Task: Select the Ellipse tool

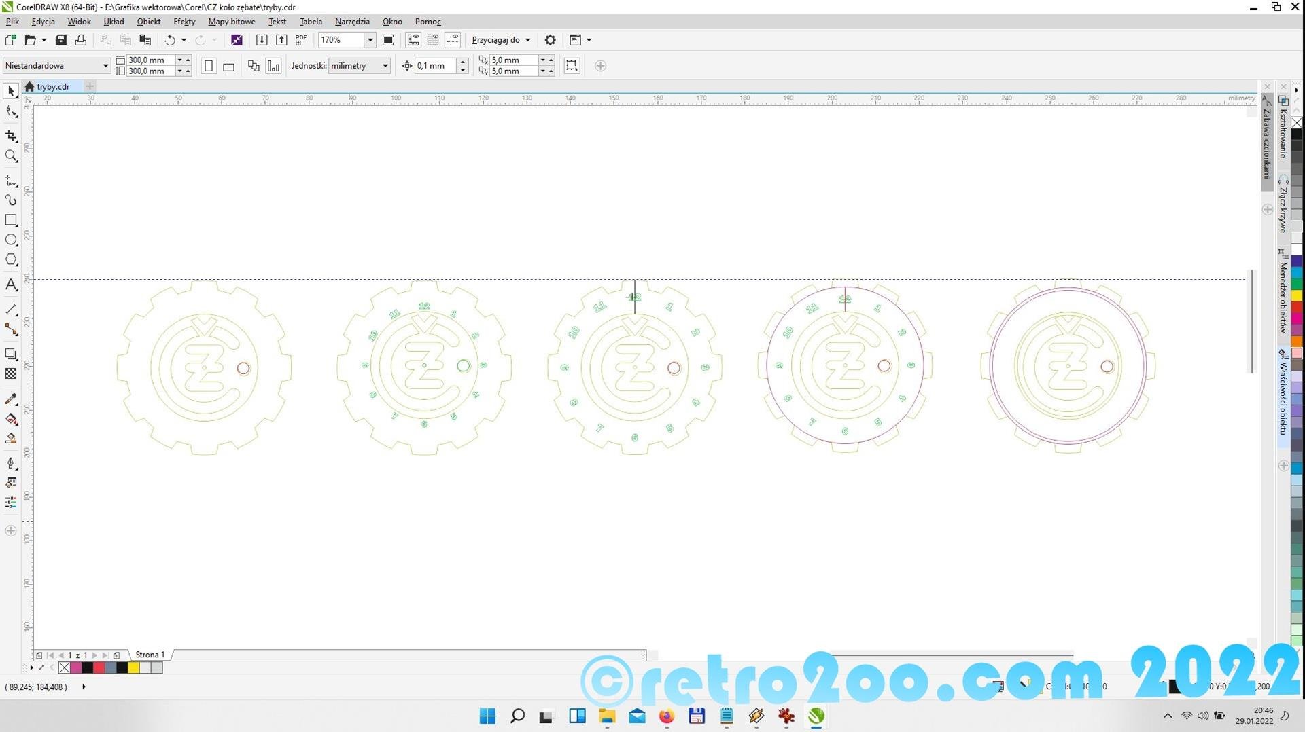Action: click(11, 240)
